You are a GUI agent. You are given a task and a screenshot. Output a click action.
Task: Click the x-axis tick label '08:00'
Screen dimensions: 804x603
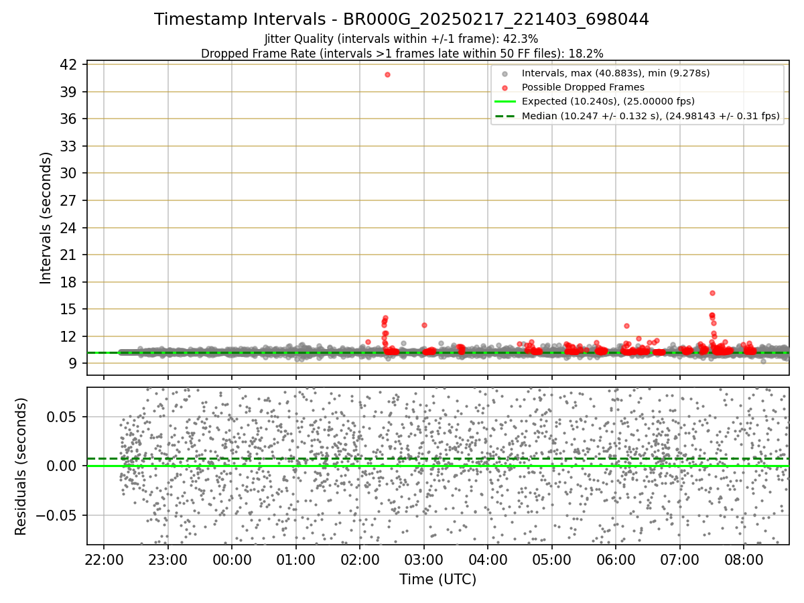[x=744, y=559]
